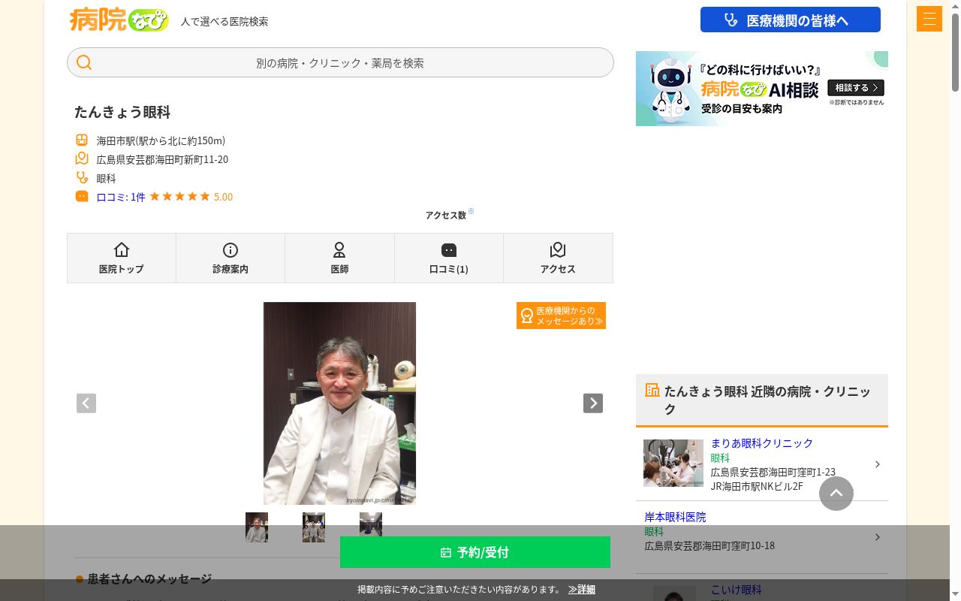Select the second photo thumbnail
The width and height of the screenshot is (961, 601).
pos(314,527)
